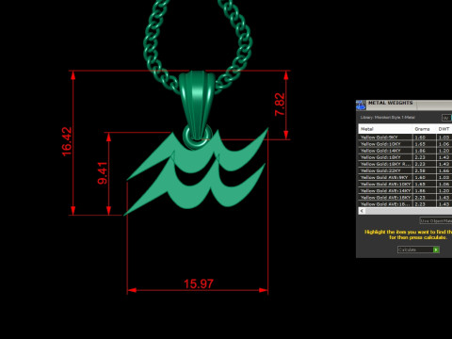
Task: Select the Yellow Gold AVE:10KY row
Action: (x=405, y=184)
